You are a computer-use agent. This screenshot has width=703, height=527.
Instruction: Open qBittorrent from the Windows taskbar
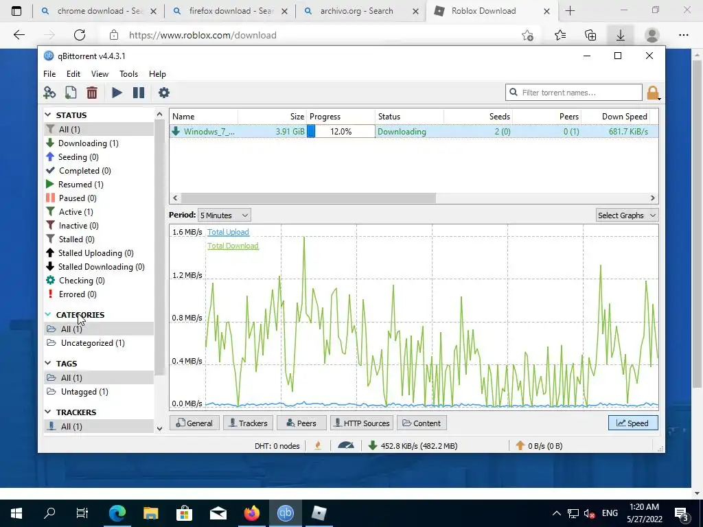pyautogui.click(x=285, y=513)
